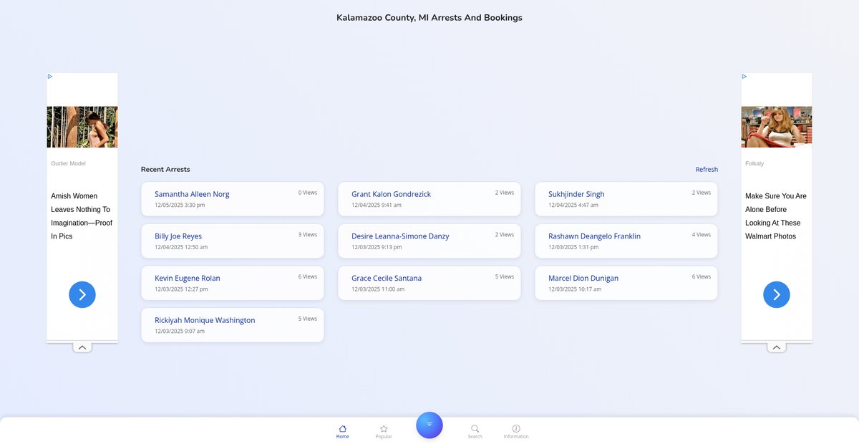Image resolution: width=859 pixels, height=444 pixels.
Task: Click the AdChoices icon on the right ad
Action: (744, 77)
